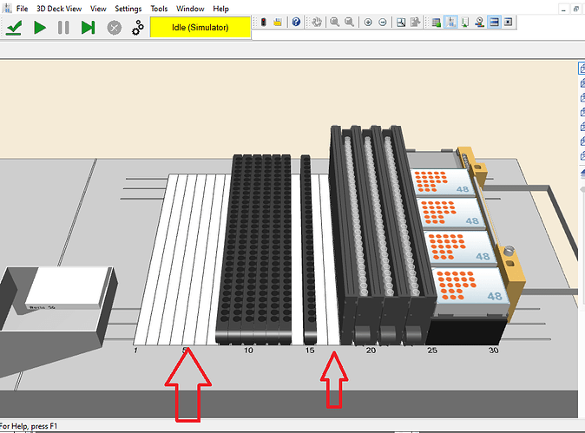This screenshot has height=433, width=585.
Task: Click the track number 1 label
Action: (x=135, y=351)
